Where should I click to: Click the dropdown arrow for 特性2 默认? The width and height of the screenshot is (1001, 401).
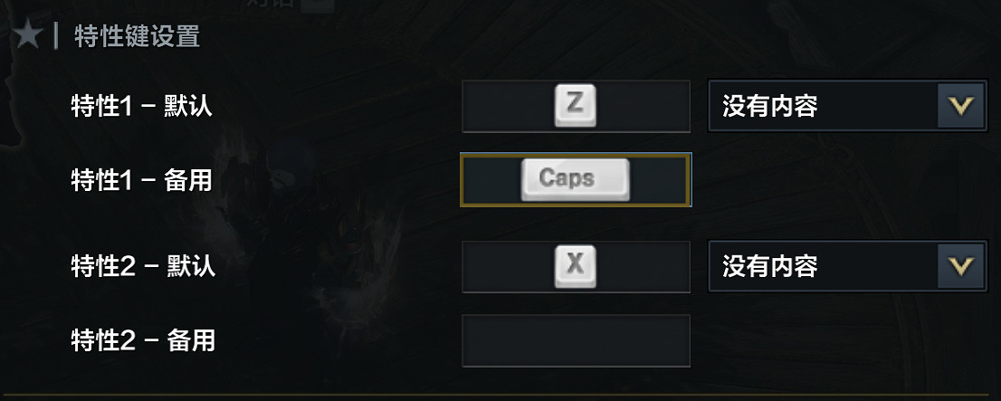click(960, 266)
